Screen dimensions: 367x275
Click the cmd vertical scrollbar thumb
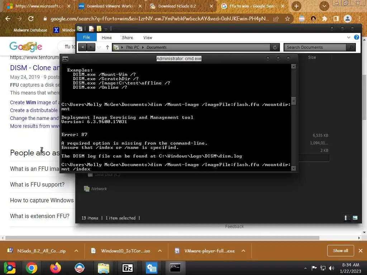point(294,101)
